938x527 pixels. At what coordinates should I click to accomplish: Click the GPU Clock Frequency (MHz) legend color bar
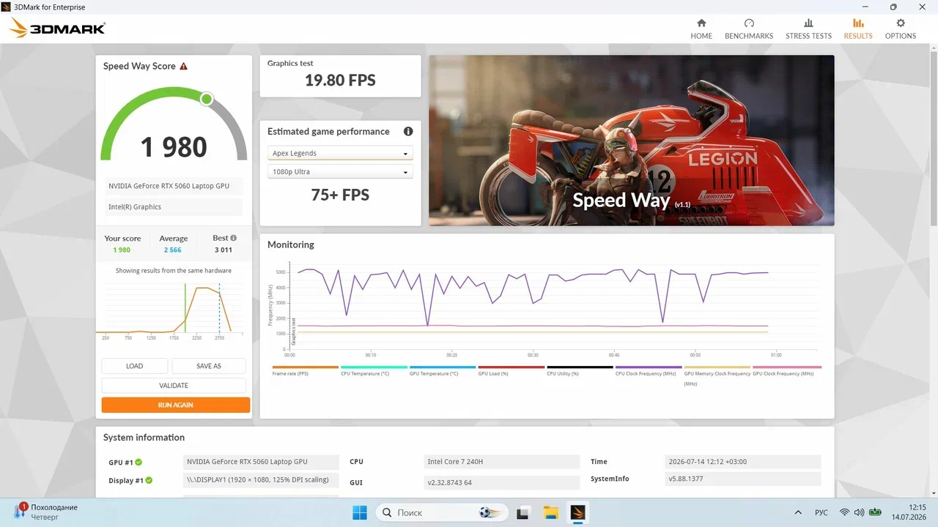click(x=787, y=367)
